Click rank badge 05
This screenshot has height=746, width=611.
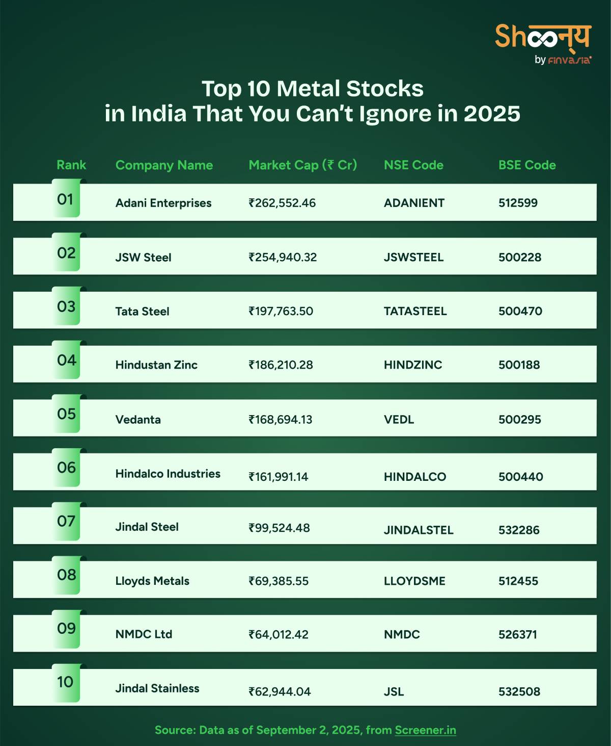66,414
